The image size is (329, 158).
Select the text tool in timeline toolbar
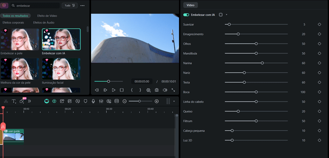pos(14,101)
